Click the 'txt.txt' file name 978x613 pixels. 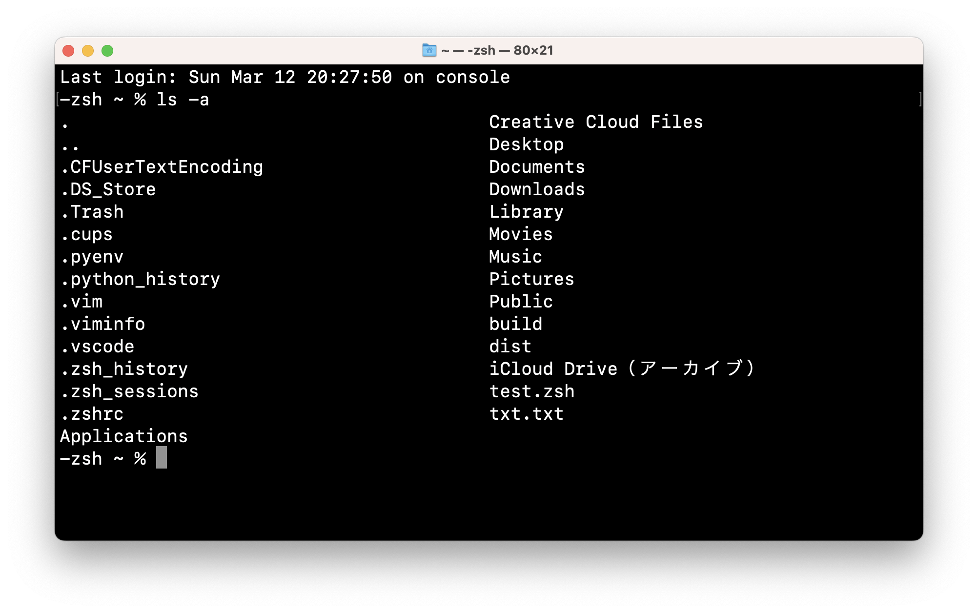527,414
